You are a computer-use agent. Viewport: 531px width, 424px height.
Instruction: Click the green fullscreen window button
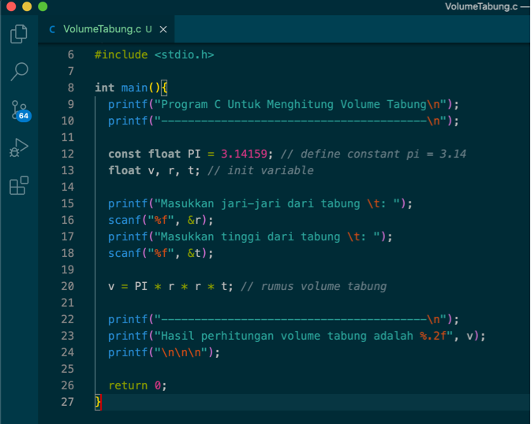click(42, 6)
